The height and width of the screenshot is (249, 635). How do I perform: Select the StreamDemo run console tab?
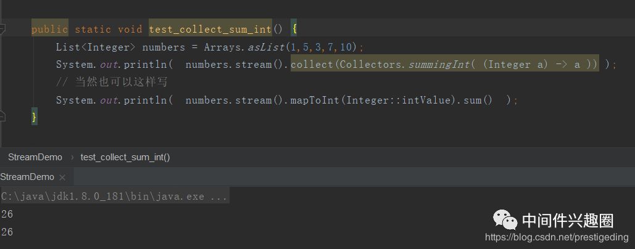(x=27, y=177)
